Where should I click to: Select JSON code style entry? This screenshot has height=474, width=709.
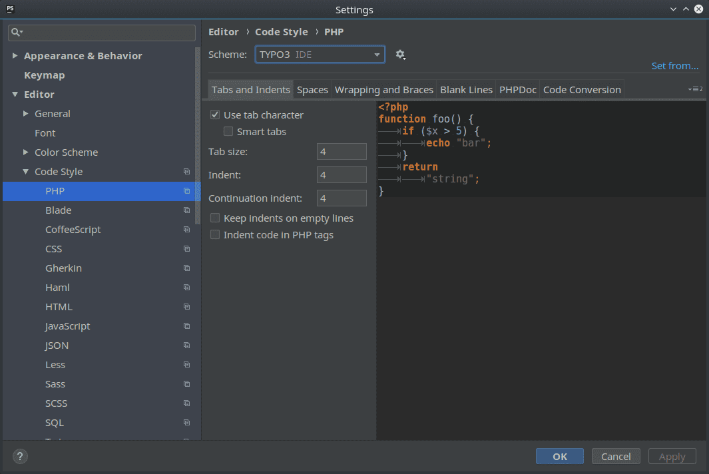[57, 345]
